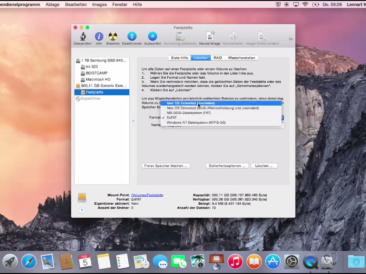Open the help question mark button

coord(82,210)
